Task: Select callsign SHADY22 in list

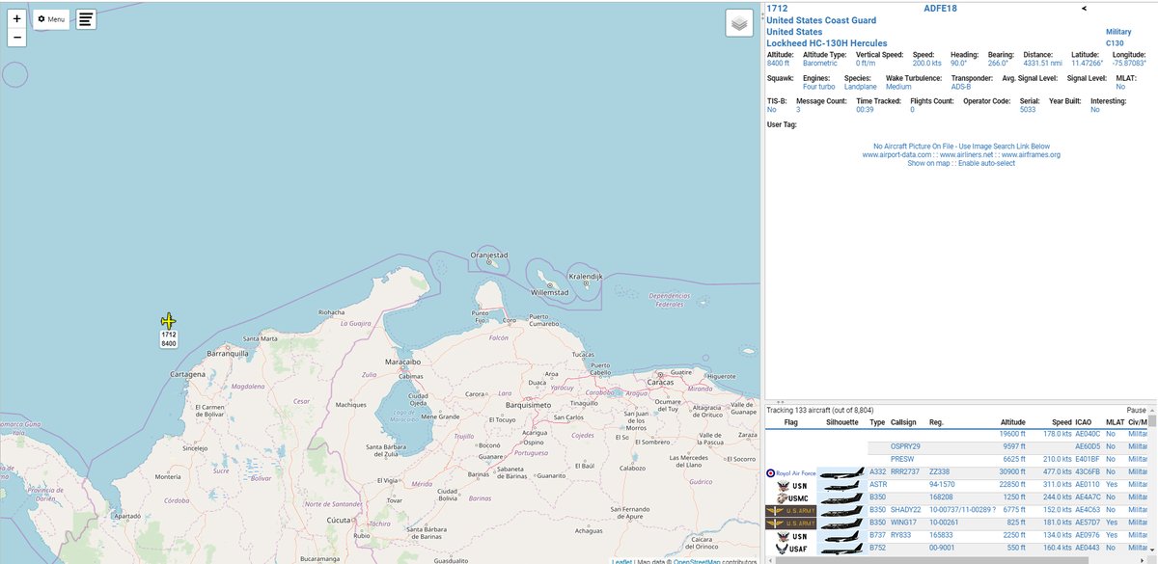Action: click(906, 510)
